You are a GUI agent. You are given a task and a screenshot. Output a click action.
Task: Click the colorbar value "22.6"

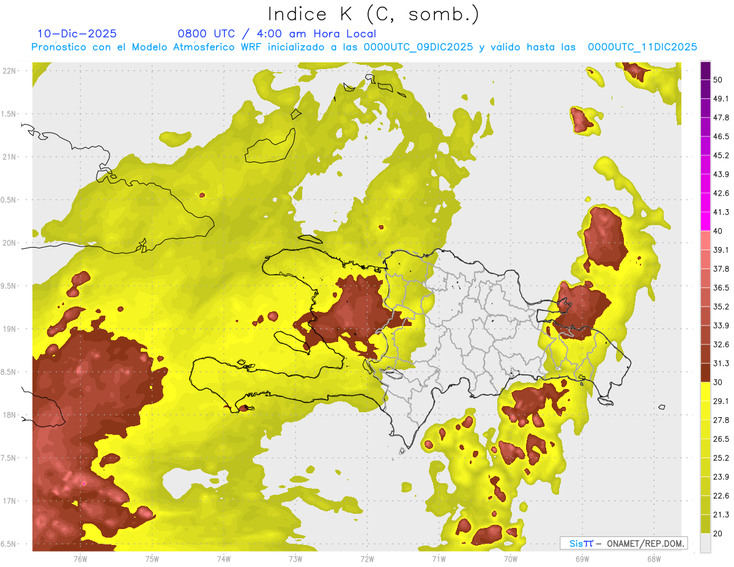coord(721,495)
